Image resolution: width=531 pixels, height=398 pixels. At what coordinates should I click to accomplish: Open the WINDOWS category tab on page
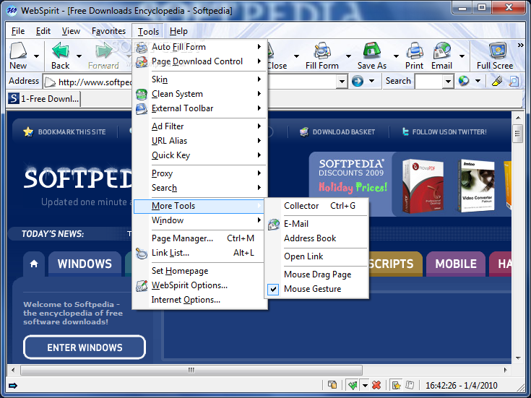point(85,264)
